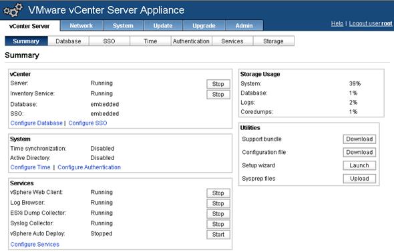This screenshot has height=252, width=394.
Task: Upload Sysprep files
Action: tap(359, 179)
